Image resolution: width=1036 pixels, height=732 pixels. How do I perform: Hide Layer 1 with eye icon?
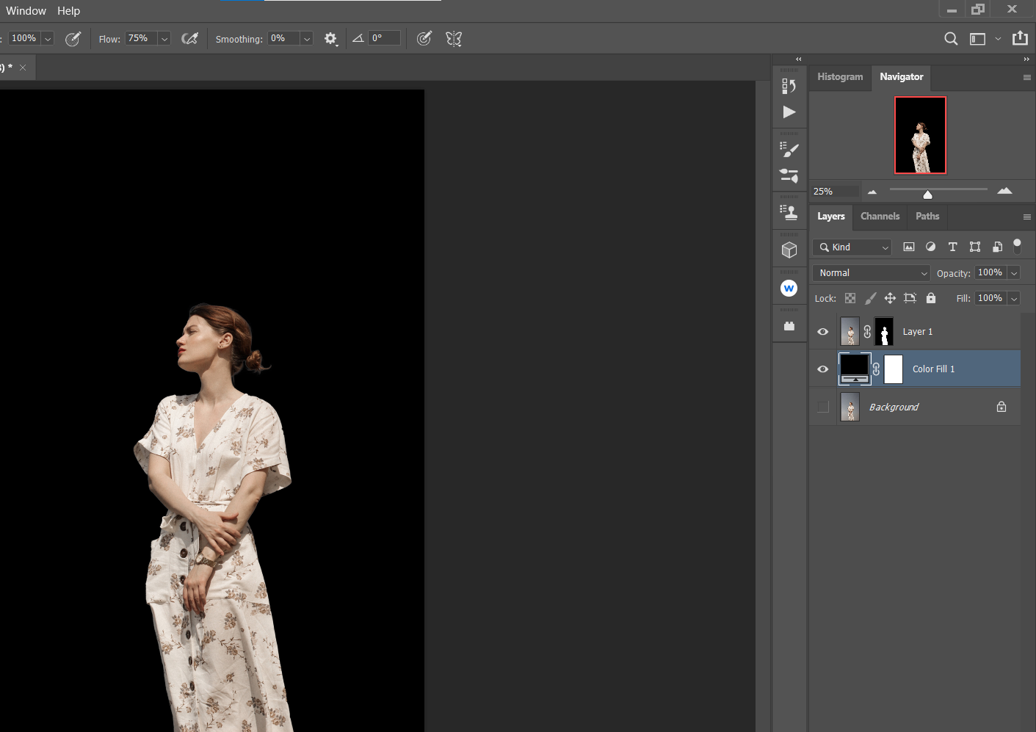pyautogui.click(x=823, y=332)
